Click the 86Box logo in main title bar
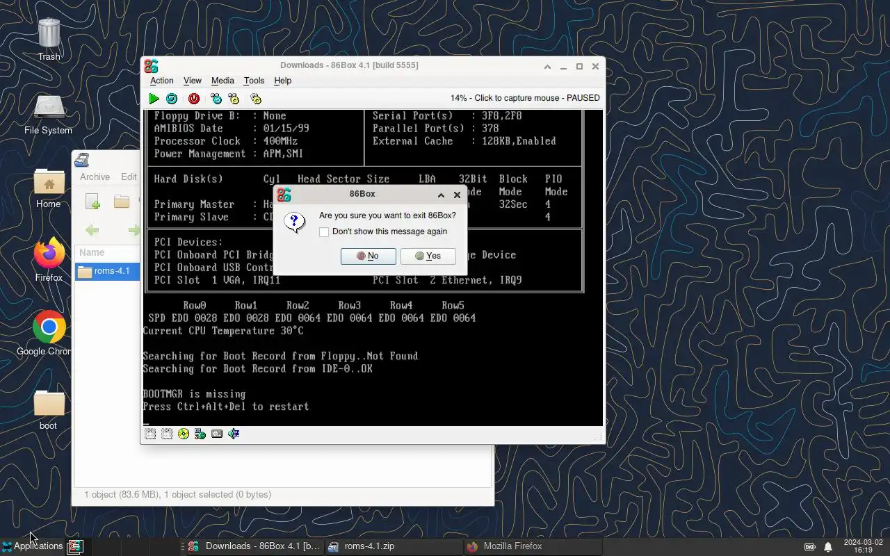Screen dimensions: 890x556 click(151, 66)
